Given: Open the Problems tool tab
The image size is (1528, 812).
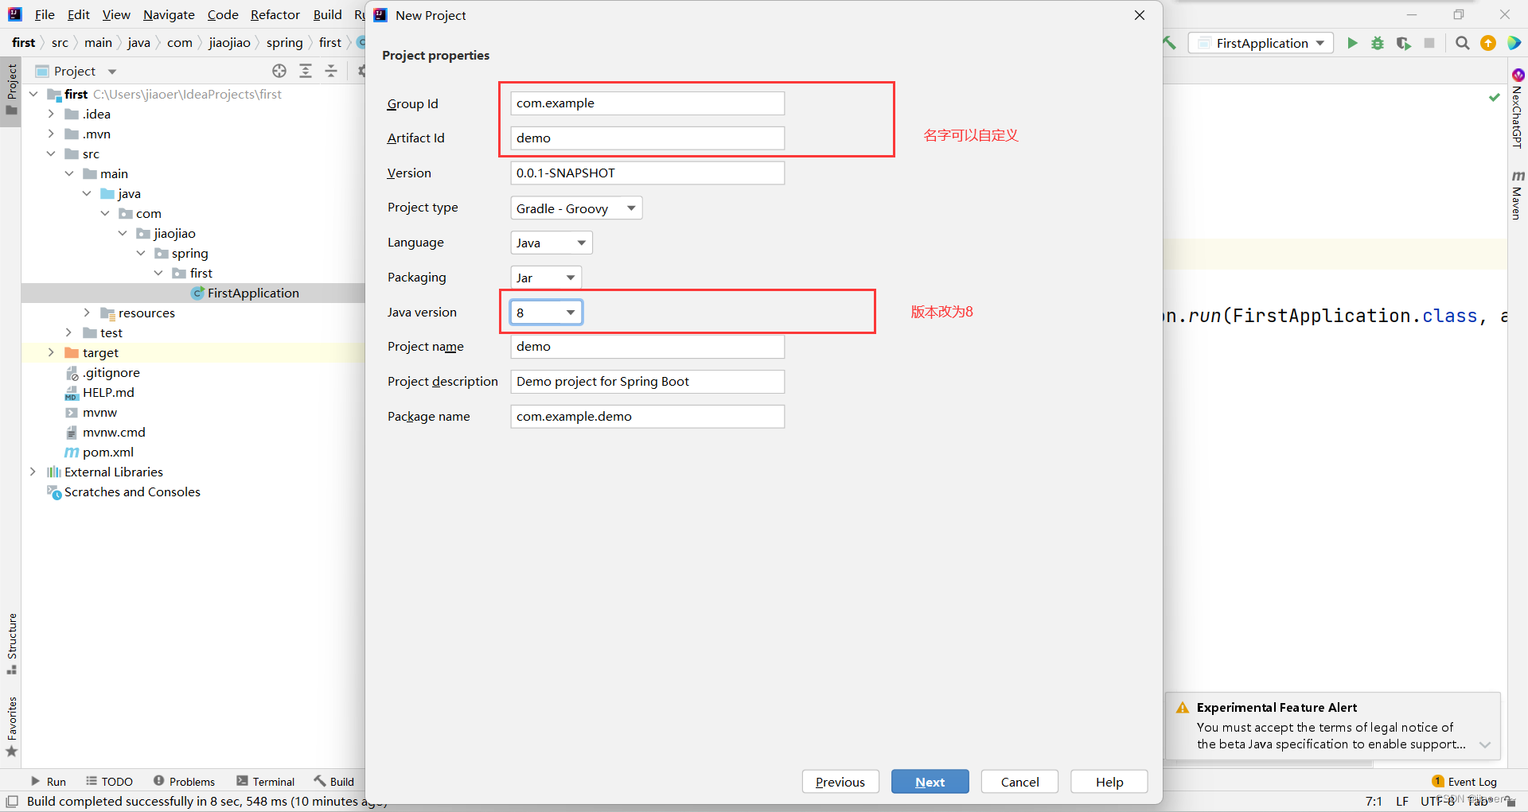Looking at the screenshot, I should click(184, 782).
